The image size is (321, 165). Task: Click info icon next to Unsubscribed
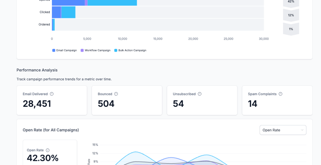point(200,94)
